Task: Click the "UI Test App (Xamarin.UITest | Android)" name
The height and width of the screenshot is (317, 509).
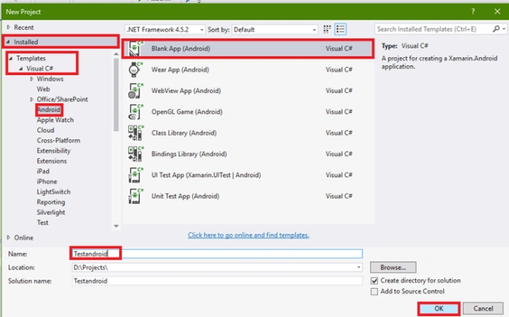Action: point(206,175)
